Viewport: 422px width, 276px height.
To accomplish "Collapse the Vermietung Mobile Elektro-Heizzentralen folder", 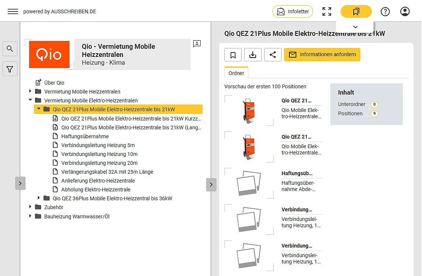I will point(30,100).
